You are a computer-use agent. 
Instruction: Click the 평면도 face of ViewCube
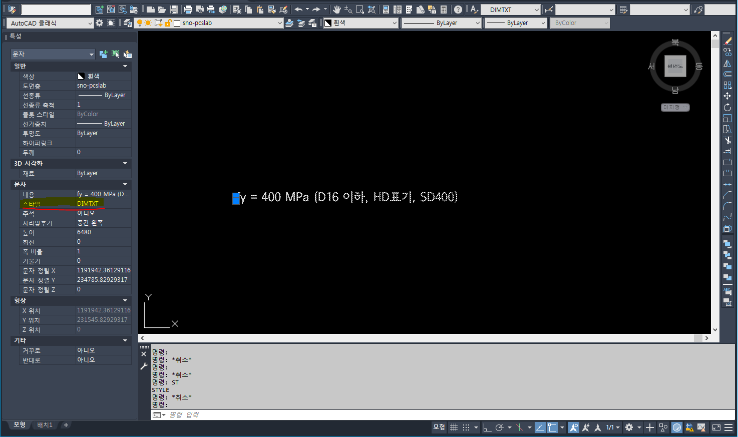pos(675,66)
